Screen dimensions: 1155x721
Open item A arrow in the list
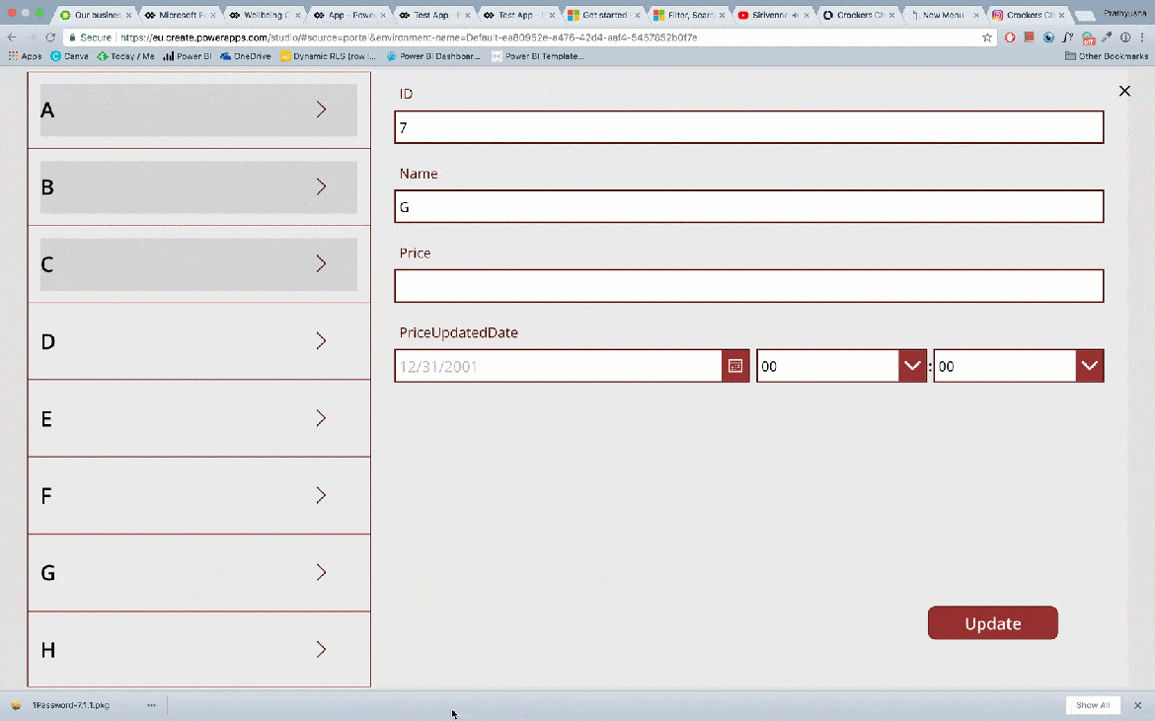click(x=321, y=109)
